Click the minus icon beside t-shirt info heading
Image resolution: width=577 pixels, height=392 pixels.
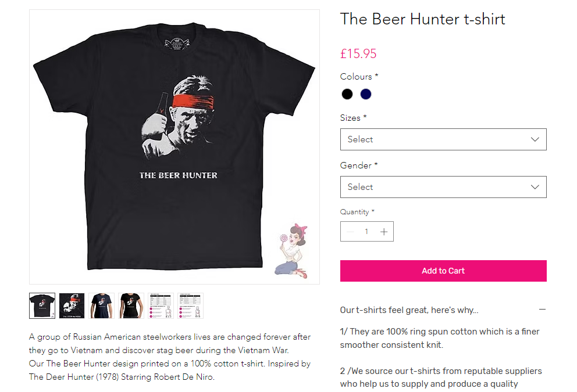(542, 310)
